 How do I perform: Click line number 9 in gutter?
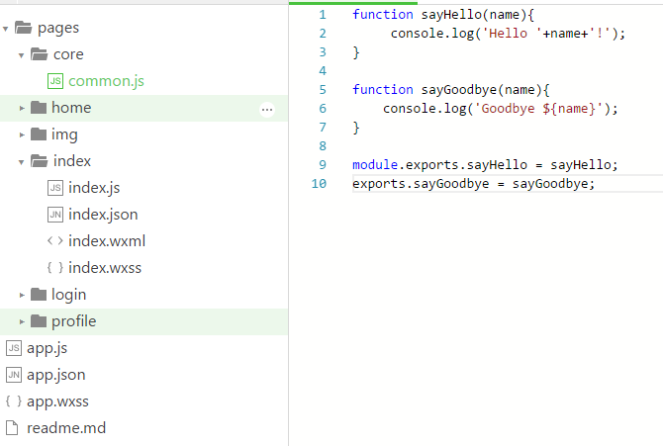pyautogui.click(x=323, y=164)
